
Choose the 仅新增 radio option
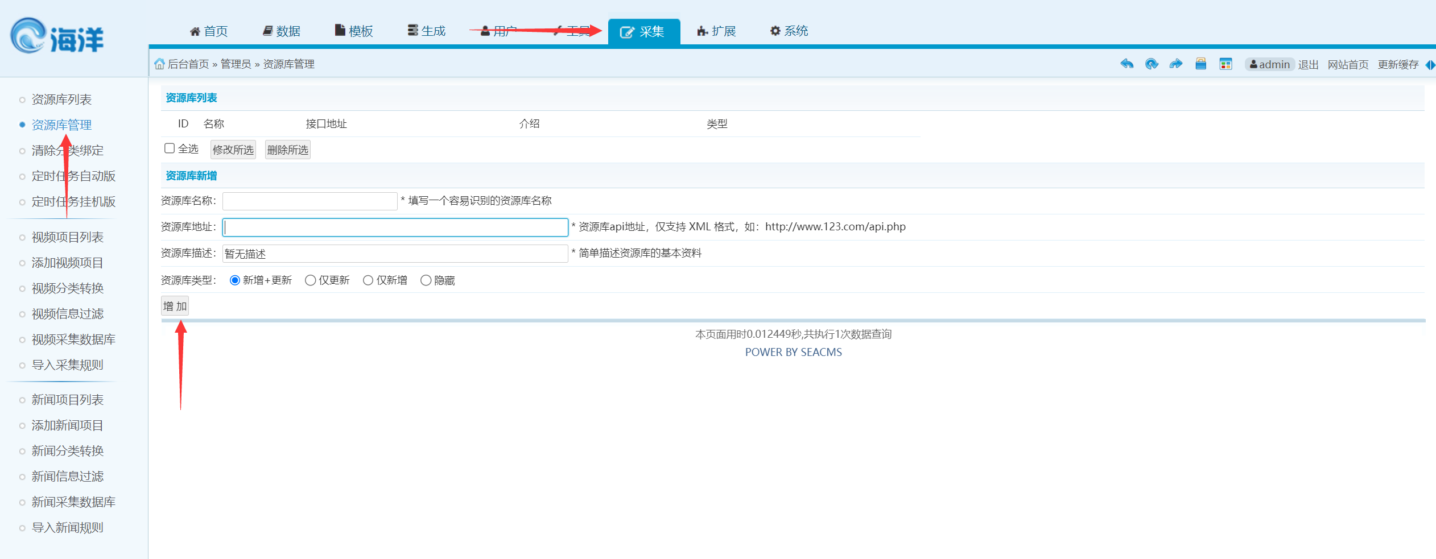pos(368,280)
